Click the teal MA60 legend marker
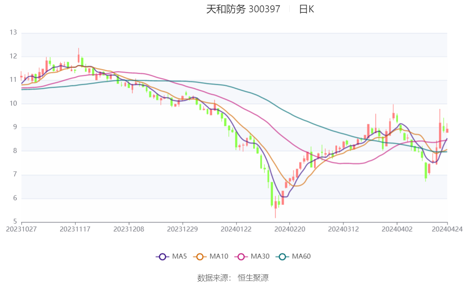 click(283, 256)
